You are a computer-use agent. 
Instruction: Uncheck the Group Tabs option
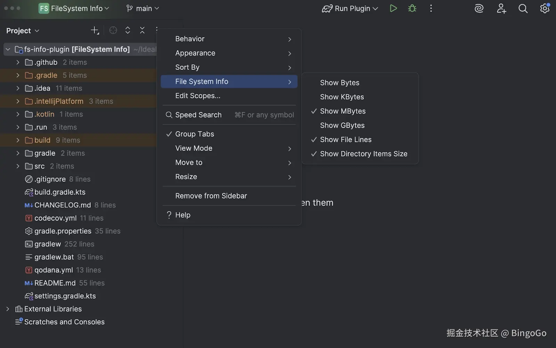194,134
